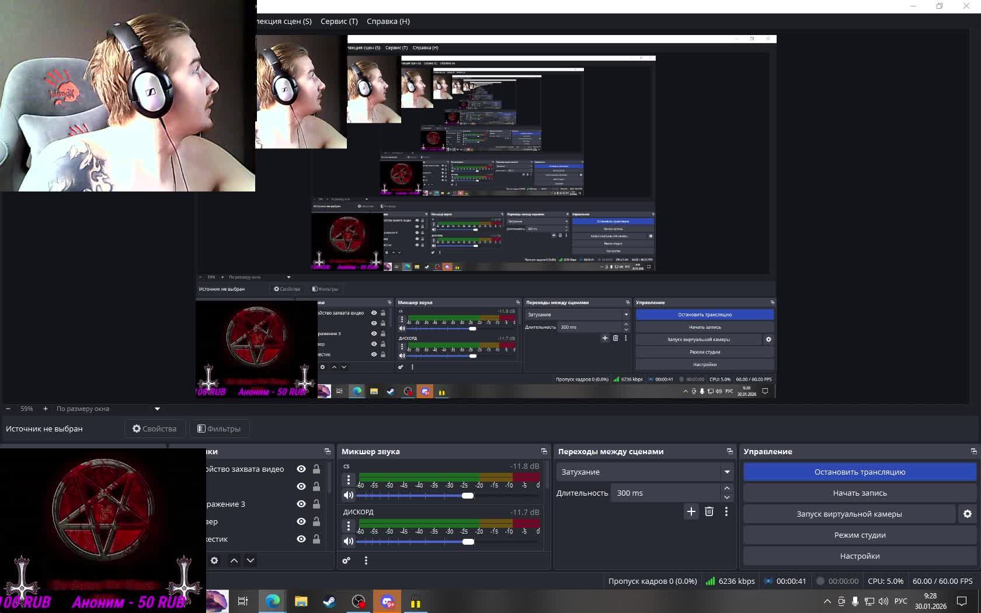Toggle lock on the 'кестик' source
This screenshot has width=981, height=613.
(316, 539)
